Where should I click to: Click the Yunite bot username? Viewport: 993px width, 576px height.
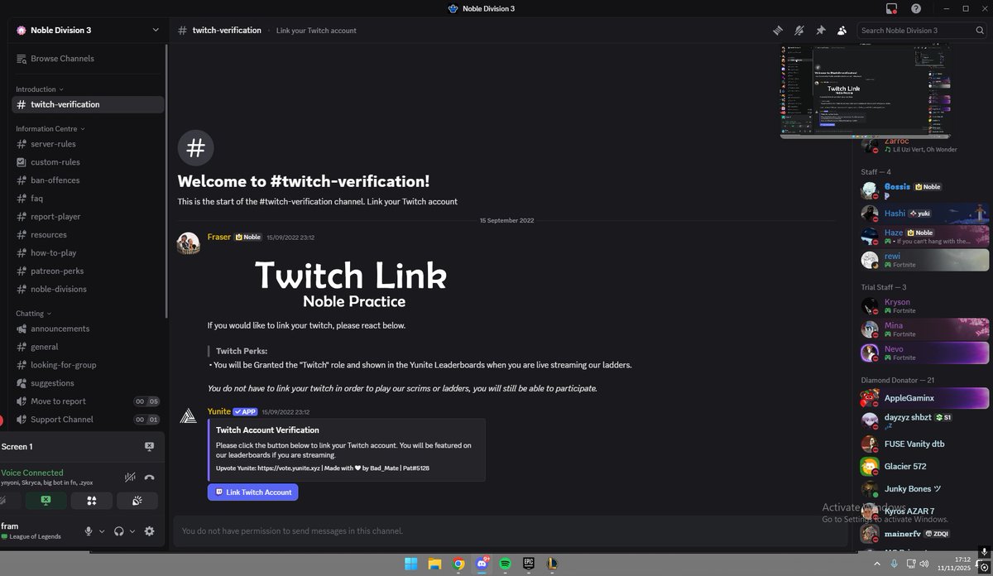coord(219,411)
